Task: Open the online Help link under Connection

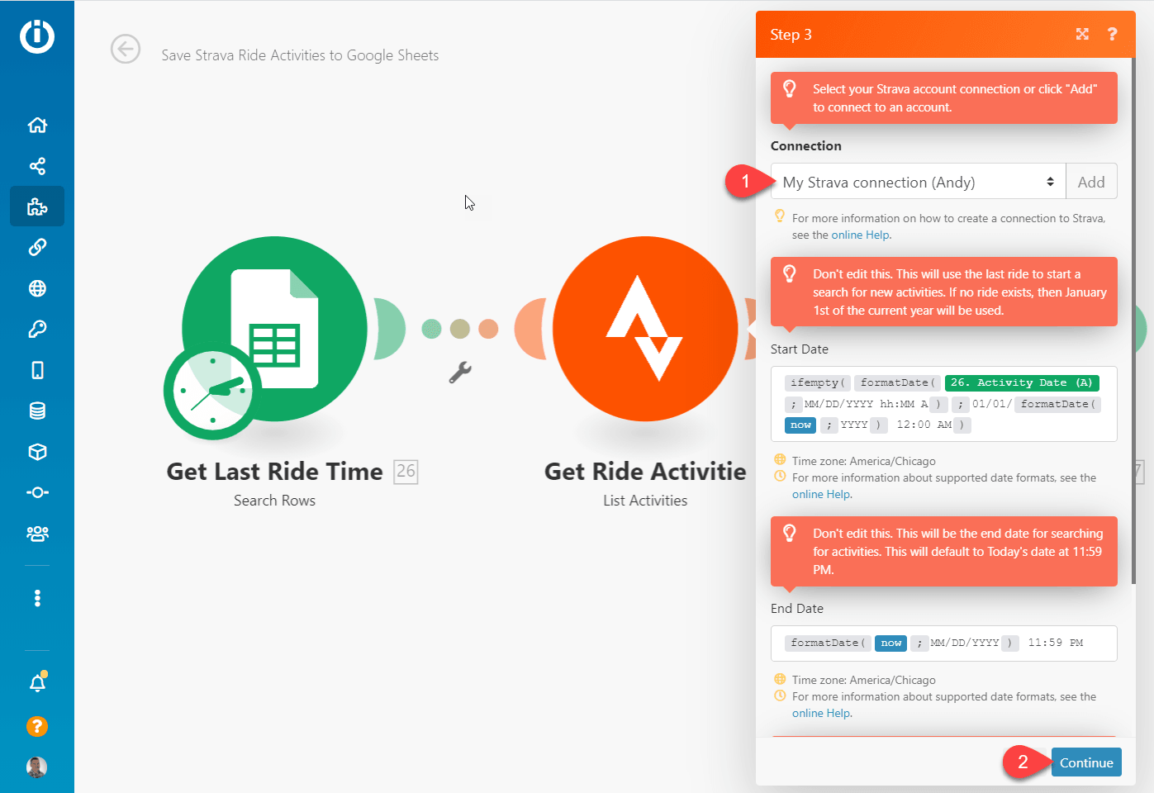Action: point(860,235)
